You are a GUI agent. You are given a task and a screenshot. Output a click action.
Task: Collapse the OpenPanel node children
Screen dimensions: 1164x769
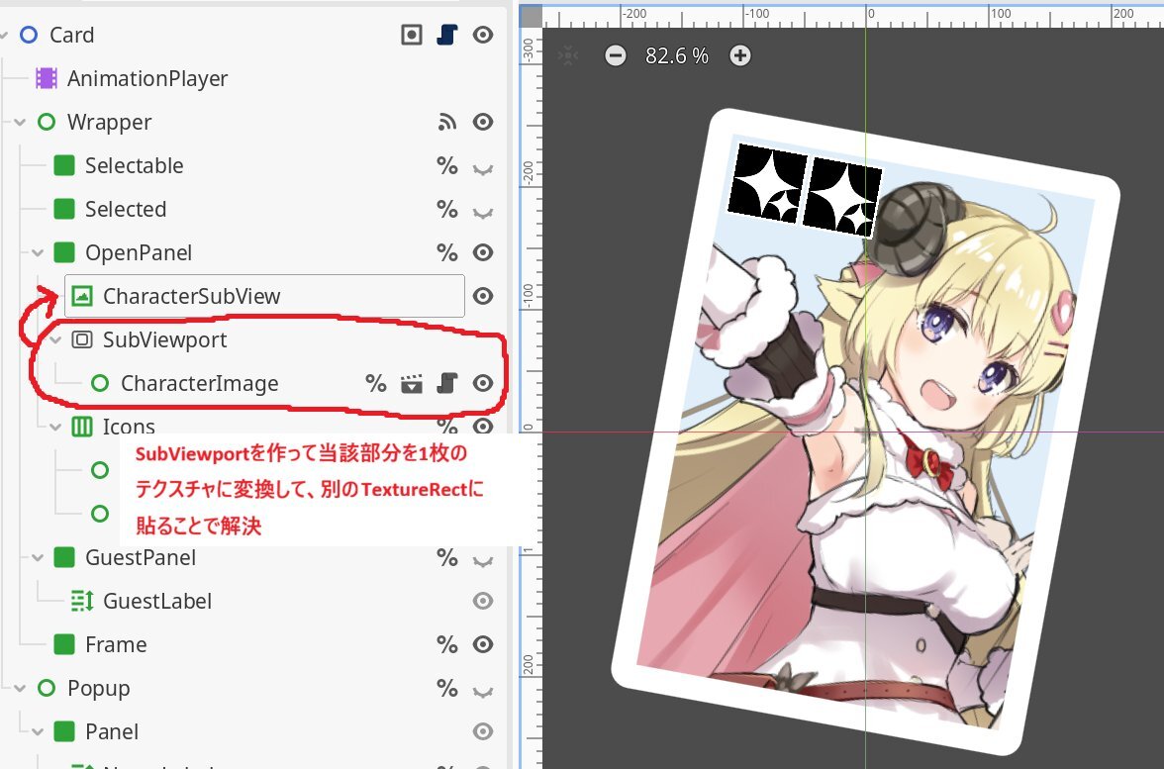(38, 253)
